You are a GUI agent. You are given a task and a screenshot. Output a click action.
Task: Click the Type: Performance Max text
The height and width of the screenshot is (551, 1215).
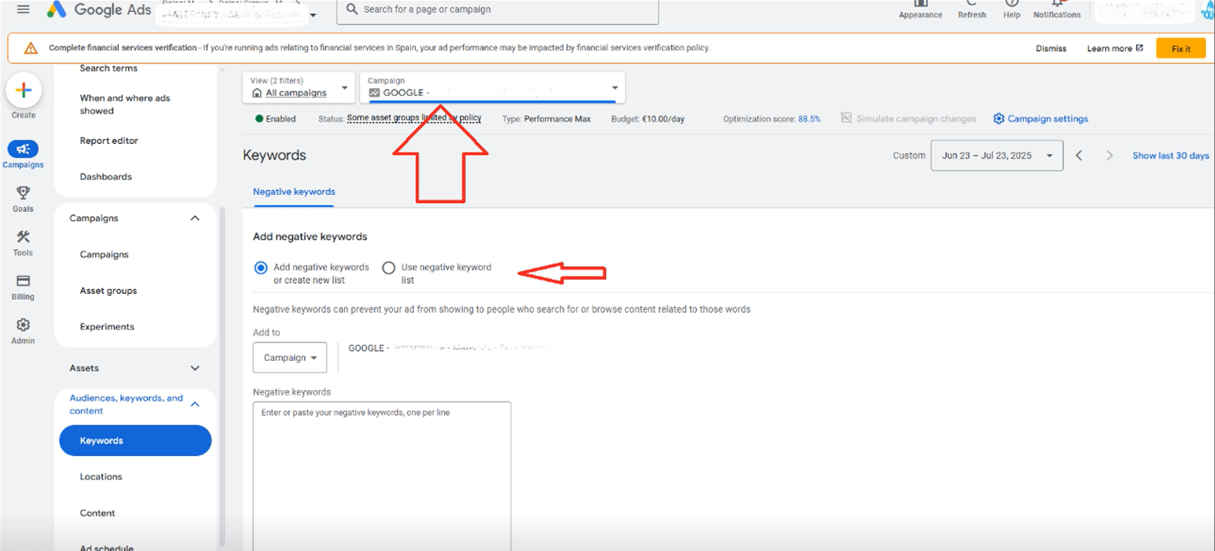click(x=546, y=119)
